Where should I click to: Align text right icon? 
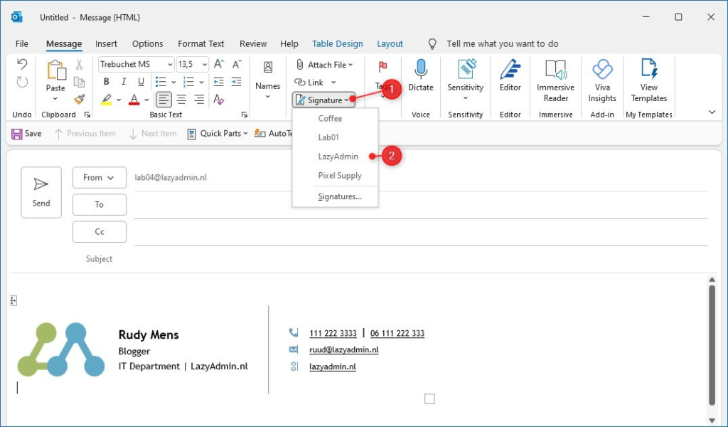(x=199, y=100)
